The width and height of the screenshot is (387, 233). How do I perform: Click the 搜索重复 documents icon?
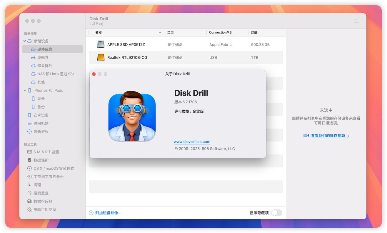(29, 193)
